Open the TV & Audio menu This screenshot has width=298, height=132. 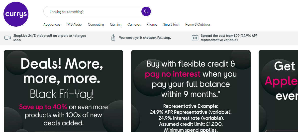coord(74,24)
